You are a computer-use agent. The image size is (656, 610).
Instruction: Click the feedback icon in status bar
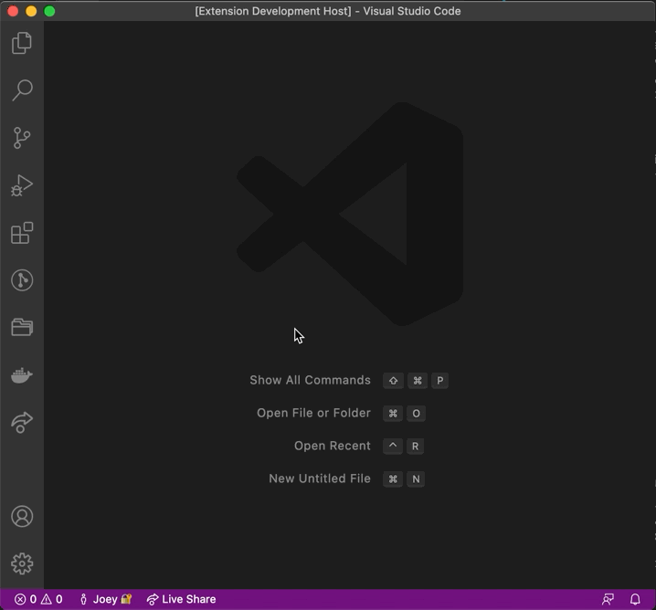point(608,599)
